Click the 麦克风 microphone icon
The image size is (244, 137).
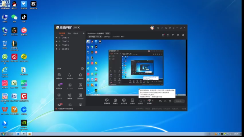click(x=141, y=101)
